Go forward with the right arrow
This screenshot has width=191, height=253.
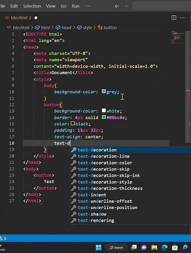[x=125, y=6]
